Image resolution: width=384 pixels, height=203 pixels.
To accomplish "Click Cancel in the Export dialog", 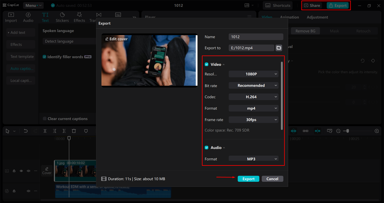I will pyautogui.click(x=272, y=179).
